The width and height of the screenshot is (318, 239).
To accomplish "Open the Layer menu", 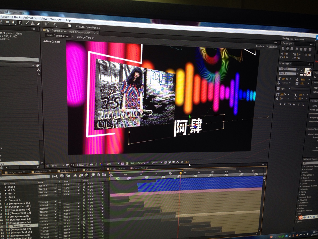I will pyautogui.click(x=5, y=17).
